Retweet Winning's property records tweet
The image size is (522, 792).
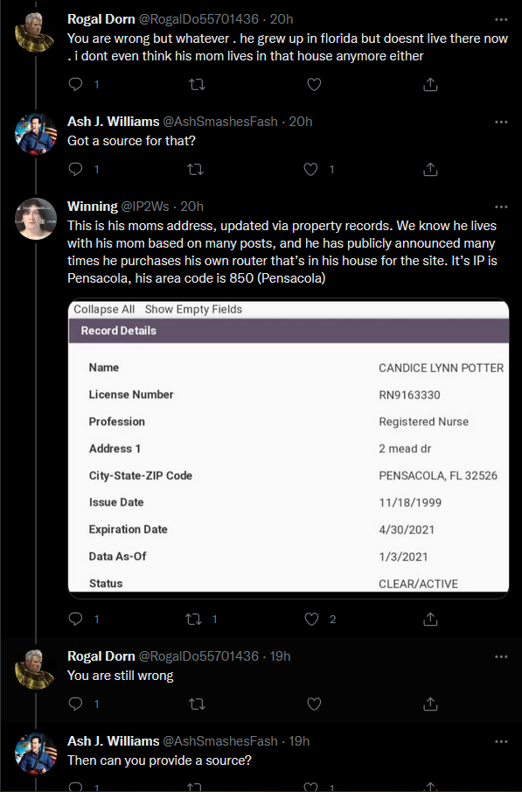coord(194,619)
